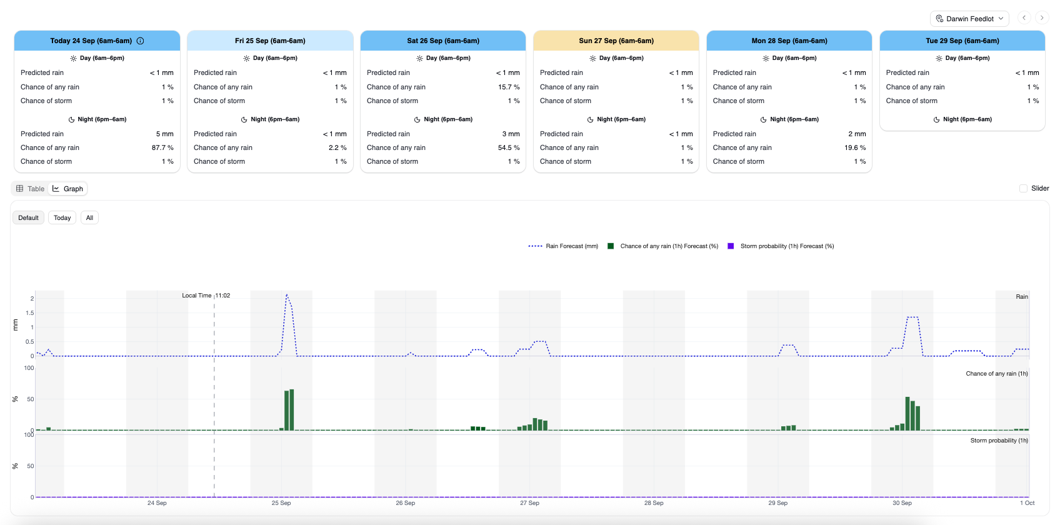Select the Default range button
This screenshot has height=525, width=1060.
click(x=28, y=217)
